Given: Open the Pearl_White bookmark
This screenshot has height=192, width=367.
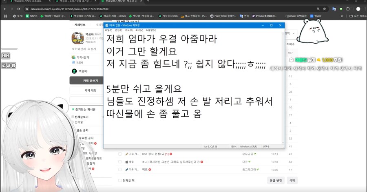Looking at the screenshot, I should 223,16.
